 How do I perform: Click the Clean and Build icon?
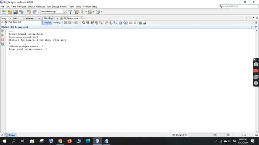76,12
